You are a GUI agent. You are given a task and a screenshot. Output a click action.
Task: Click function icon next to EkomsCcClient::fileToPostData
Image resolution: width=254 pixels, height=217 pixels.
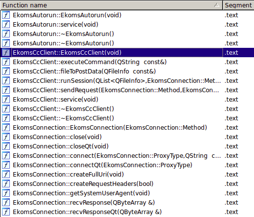(6, 72)
